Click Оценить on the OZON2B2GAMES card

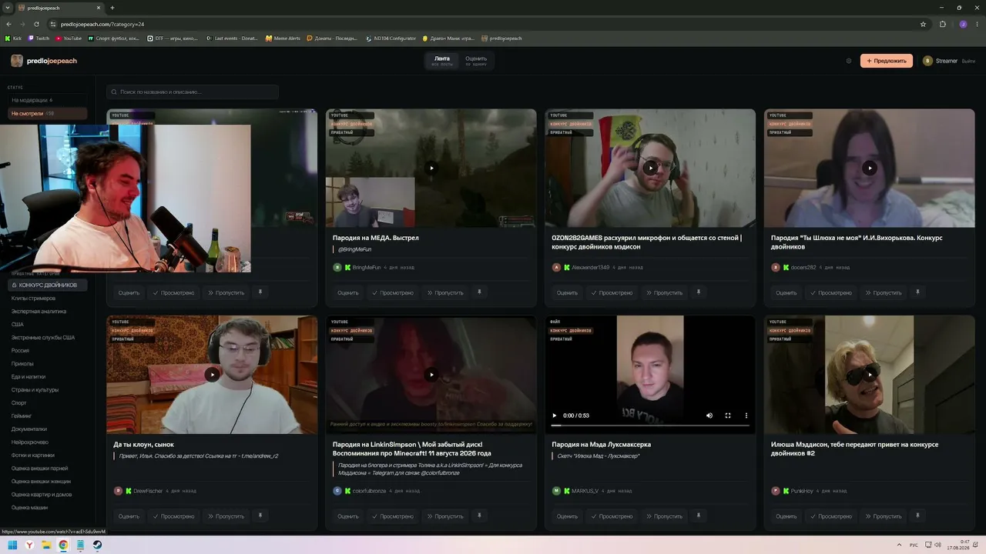pyautogui.click(x=567, y=292)
